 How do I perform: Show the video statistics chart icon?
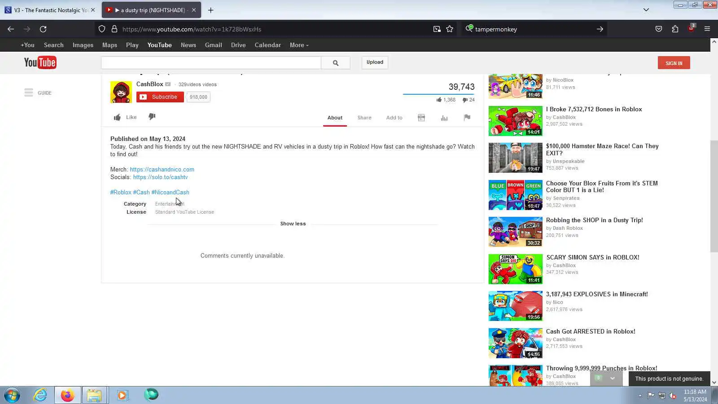(x=444, y=118)
